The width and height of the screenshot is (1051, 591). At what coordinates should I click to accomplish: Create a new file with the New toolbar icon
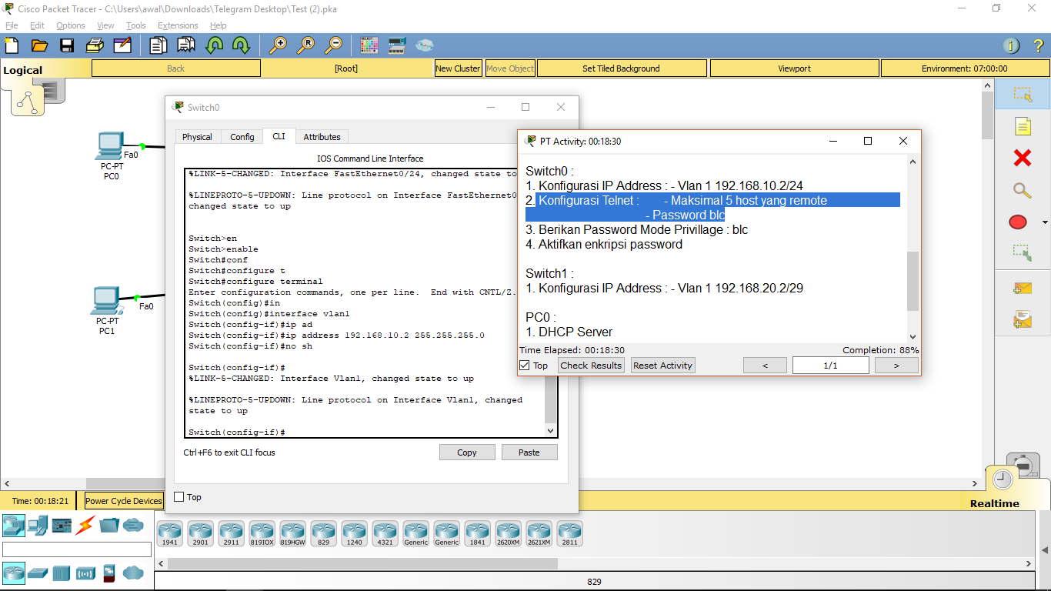coord(12,45)
